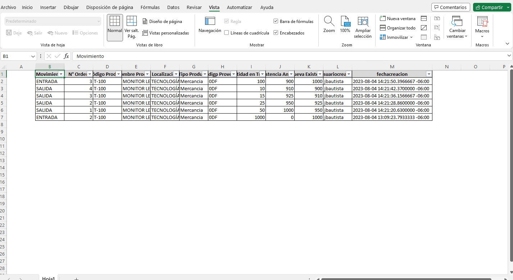Viewport: 513px width, 280px height.
Task: Open Tipo Producto column filter dropdown
Action: coord(205,74)
